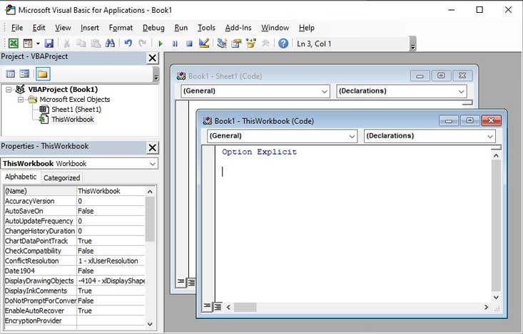Screen dimensions: 523x334
Task: Open the Project Explorer toolbar icon
Action: pyautogui.click(x=222, y=43)
